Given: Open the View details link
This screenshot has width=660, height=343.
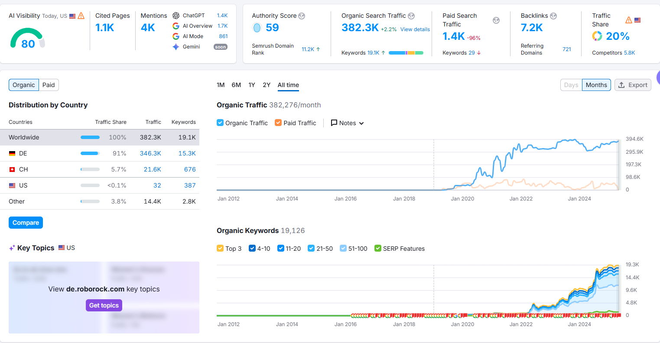Looking at the screenshot, I should tap(415, 29).
